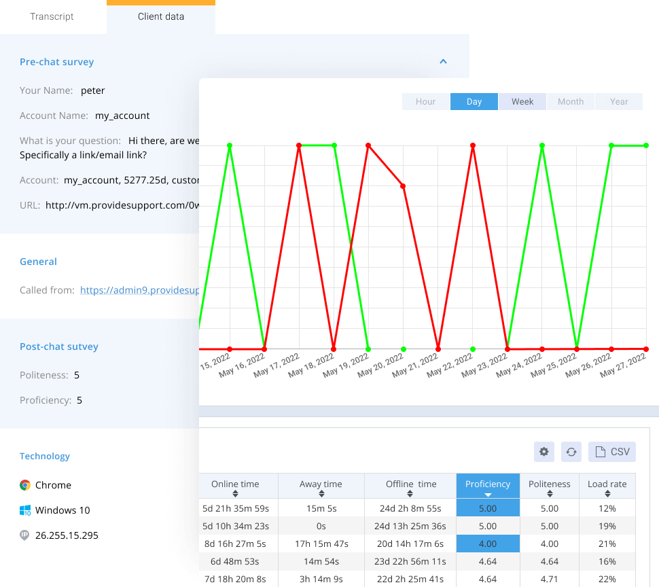This screenshot has width=659, height=587.
Task: Select the Month interval on the chart
Action: [570, 101]
